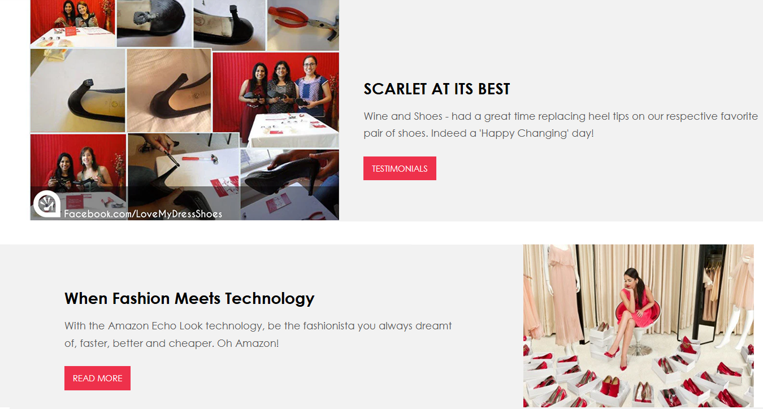Click the black heel on beige background photo
The image size is (763, 409).
(x=77, y=90)
